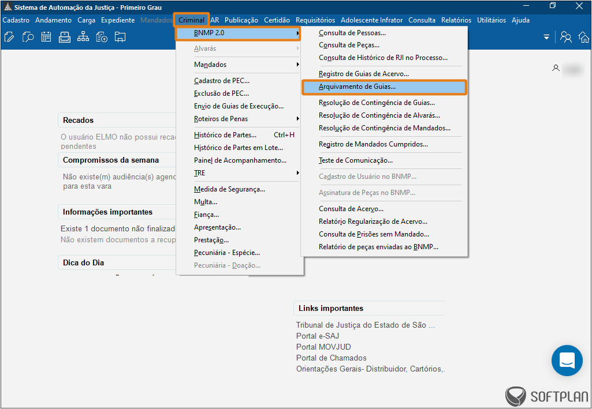Select Apresentação menu item

(x=239, y=227)
